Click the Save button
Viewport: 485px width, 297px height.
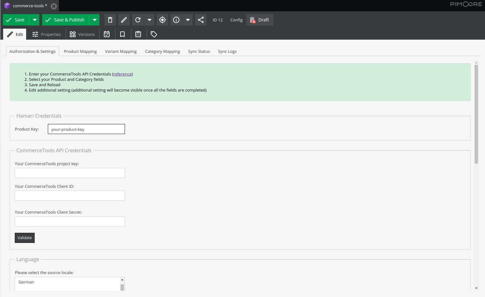click(x=16, y=20)
